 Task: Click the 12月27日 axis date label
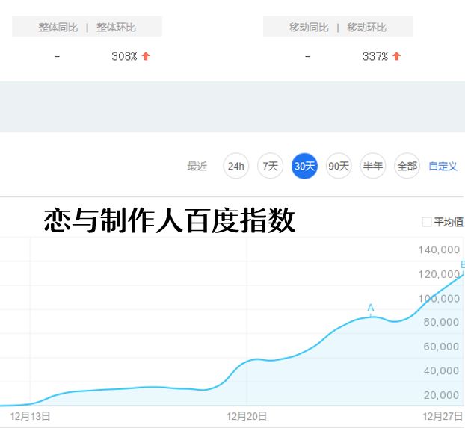point(443,417)
